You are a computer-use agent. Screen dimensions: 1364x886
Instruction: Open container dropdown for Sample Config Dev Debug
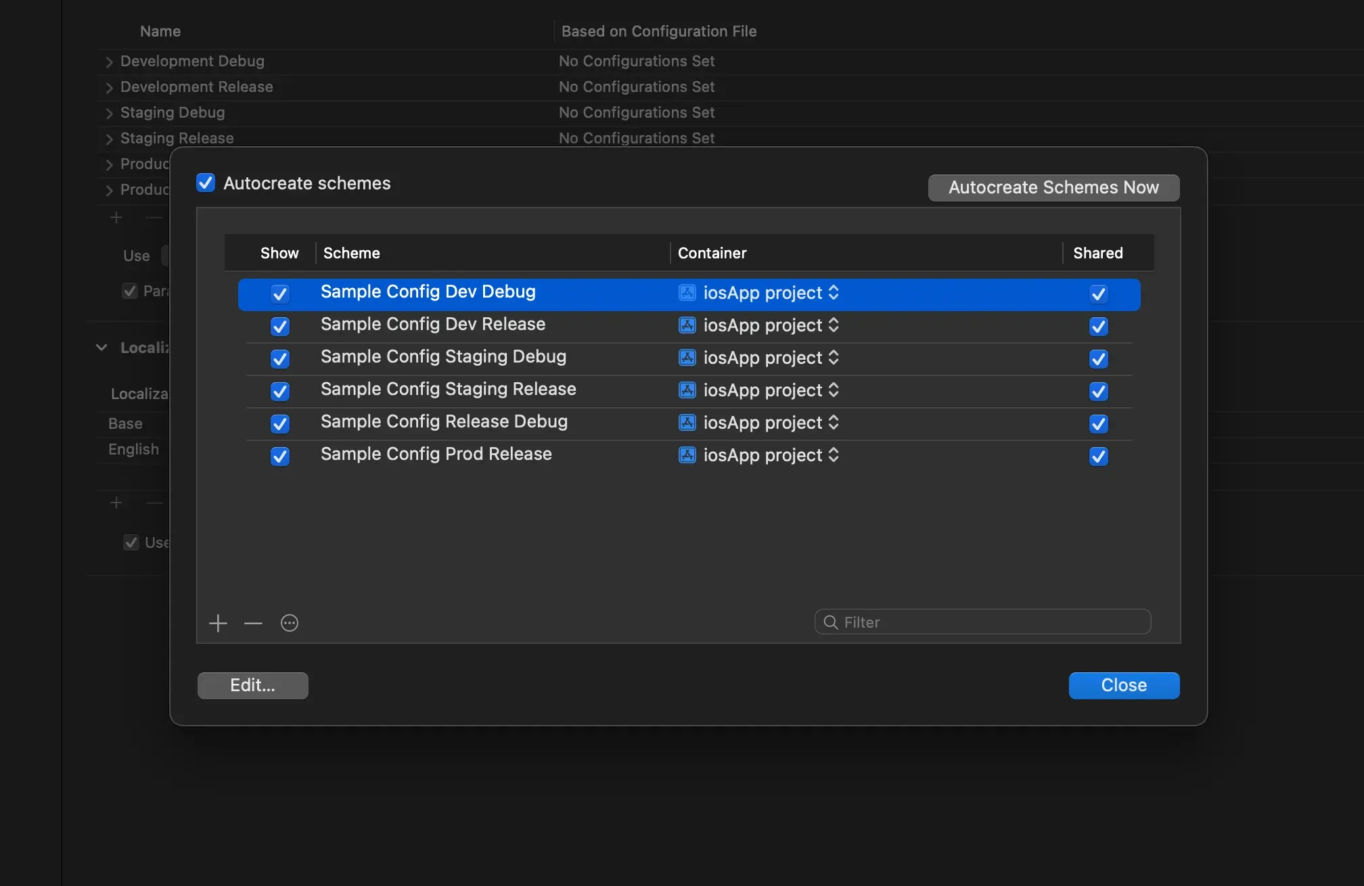pyautogui.click(x=834, y=292)
